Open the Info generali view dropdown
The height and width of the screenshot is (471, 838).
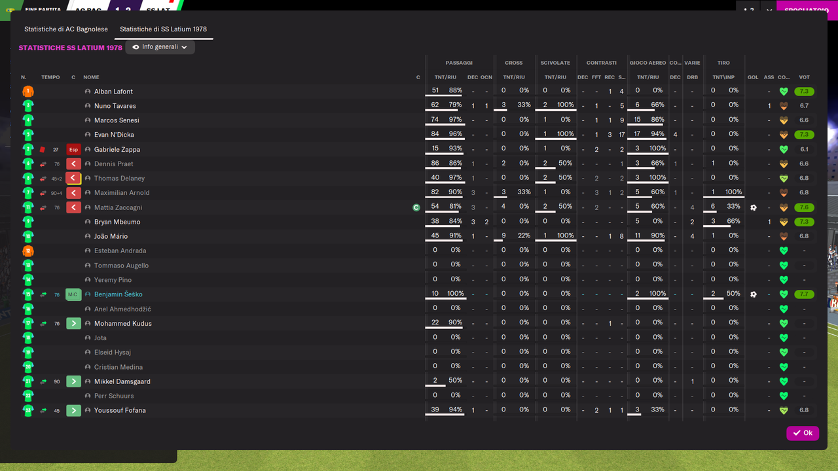point(160,47)
